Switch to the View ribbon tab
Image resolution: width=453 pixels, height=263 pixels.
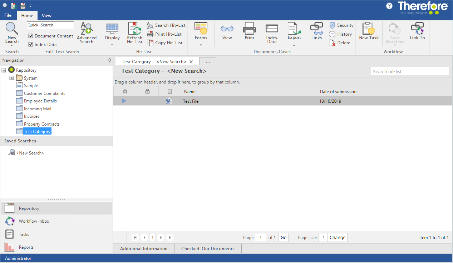point(46,15)
